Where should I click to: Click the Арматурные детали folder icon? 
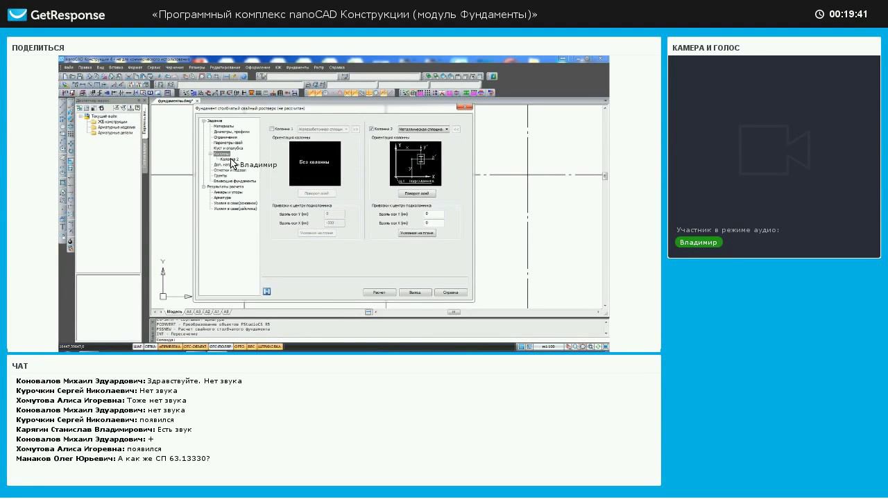tap(93, 132)
